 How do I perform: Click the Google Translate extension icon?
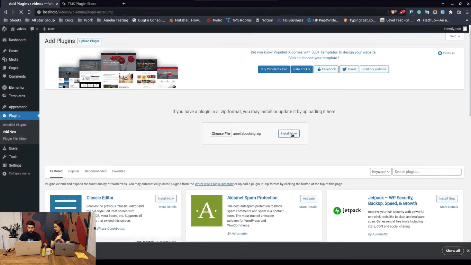click(427, 12)
